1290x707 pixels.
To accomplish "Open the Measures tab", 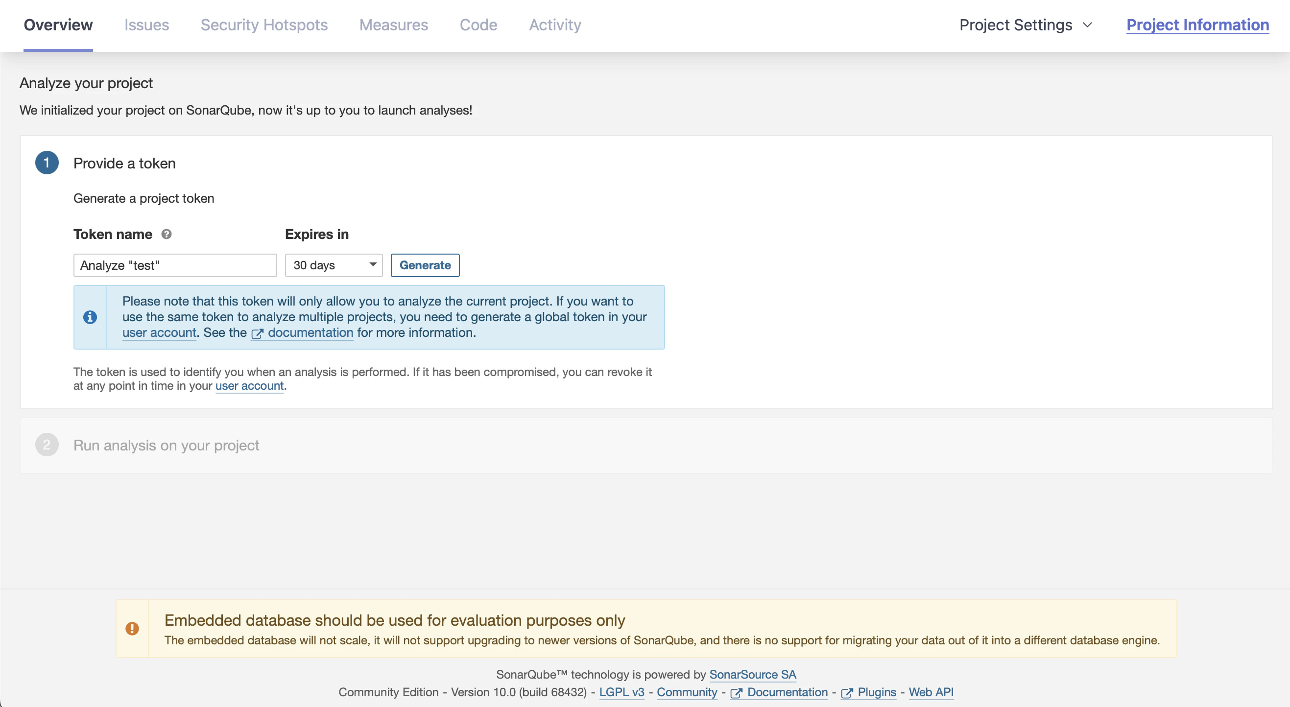I will click(394, 25).
